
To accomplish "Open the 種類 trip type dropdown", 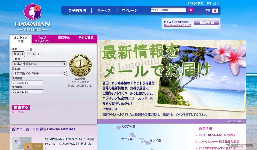I will coord(18,54).
